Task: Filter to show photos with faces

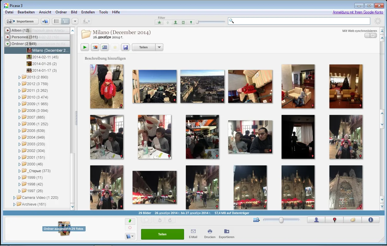Action: (175, 22)
